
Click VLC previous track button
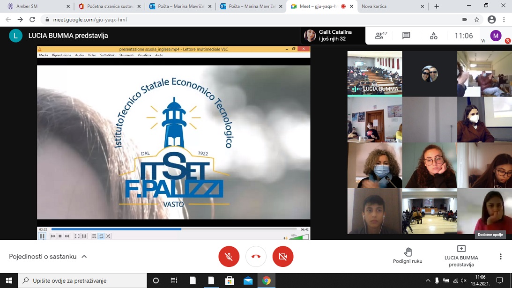point(53,236)
